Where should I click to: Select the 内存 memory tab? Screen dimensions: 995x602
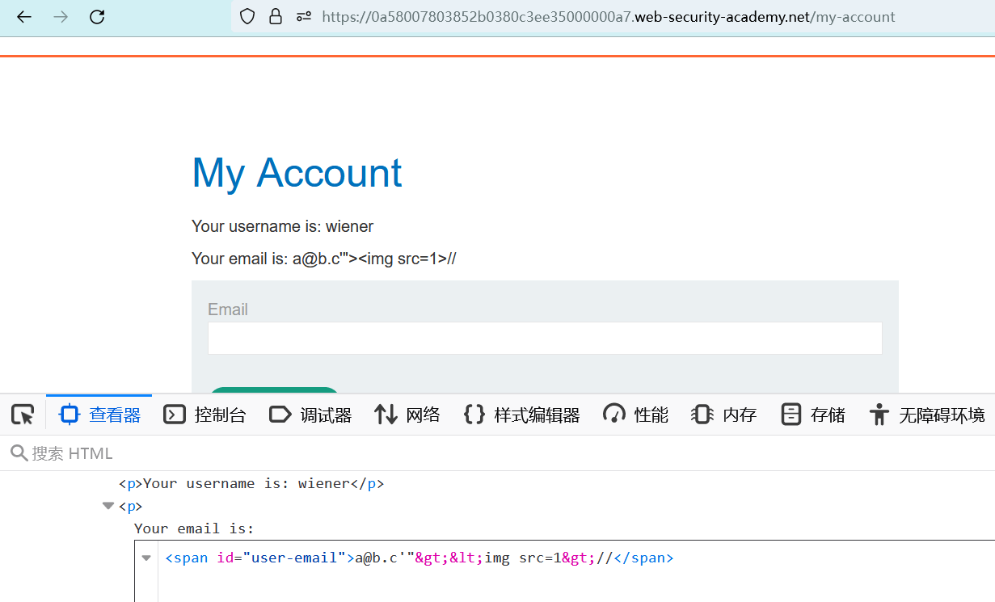click(x=724, y=415)
